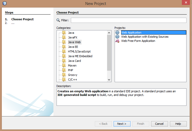Click the Java Card folder icon
192x131 pixels.
[x=64, y=61]
